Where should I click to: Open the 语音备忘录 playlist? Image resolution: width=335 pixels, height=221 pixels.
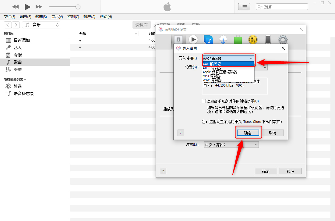24,94
